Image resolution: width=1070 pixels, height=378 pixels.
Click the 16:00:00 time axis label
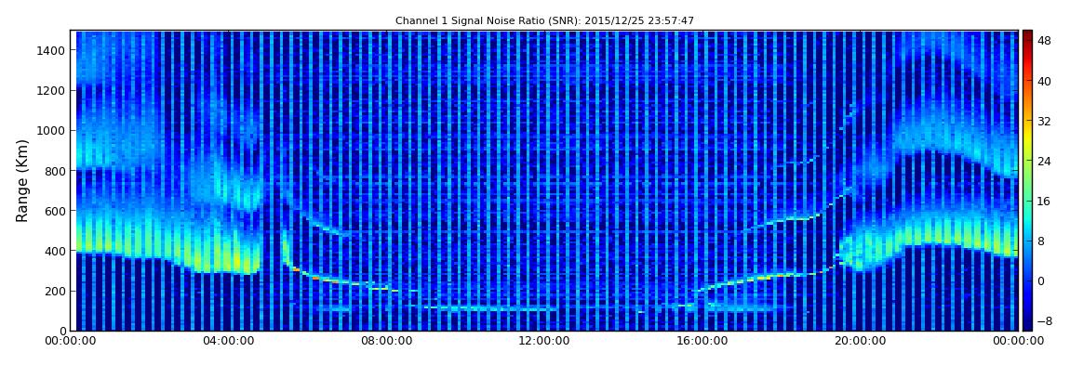point(702,341)
